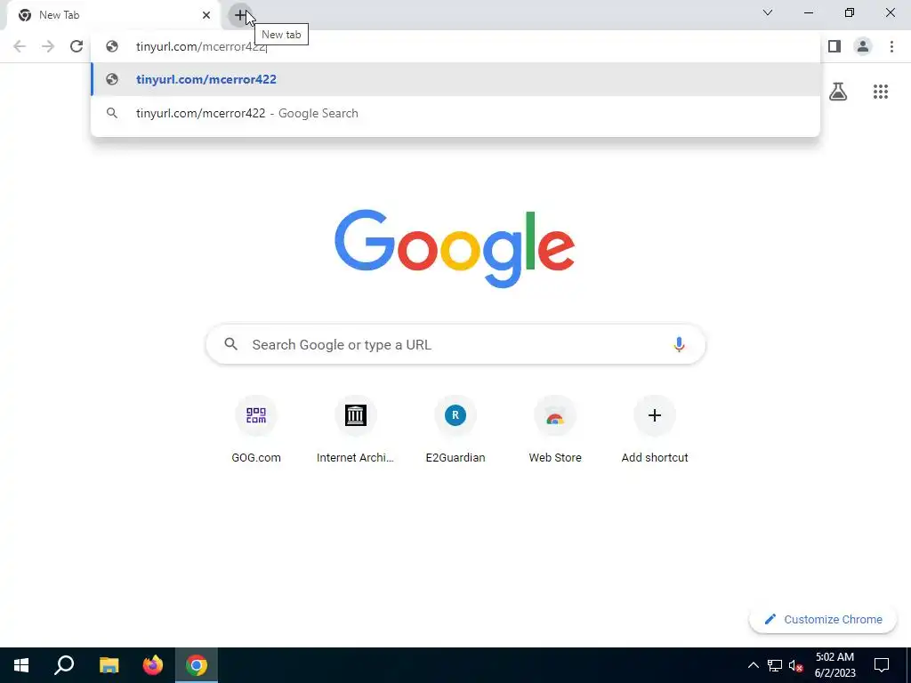
Task: Start voice search with the microphone
Action: click(x=679, y=344)
